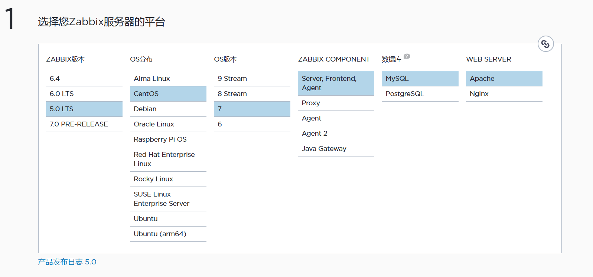Screen dimensions: 593x277
Task: Select Zabbix version 6.4
Action: point(84,79)
